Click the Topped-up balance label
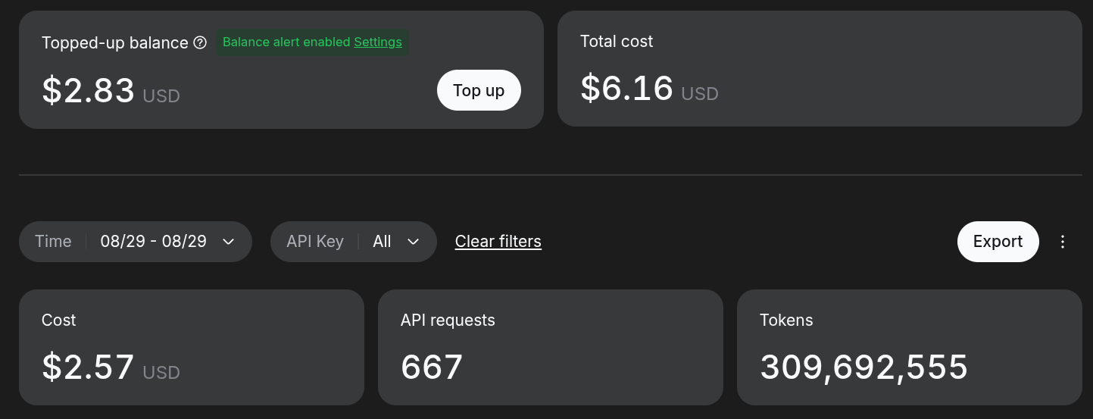Viewport: 1093px width, 419px height. pos(115,43)
